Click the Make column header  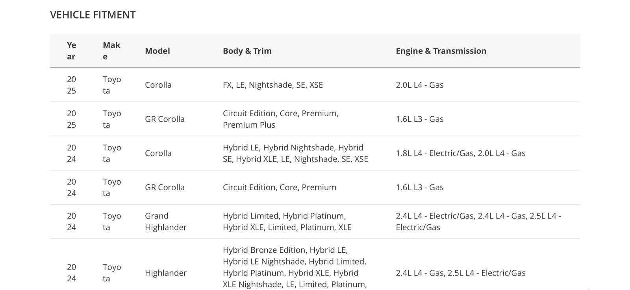click(111, 51)
